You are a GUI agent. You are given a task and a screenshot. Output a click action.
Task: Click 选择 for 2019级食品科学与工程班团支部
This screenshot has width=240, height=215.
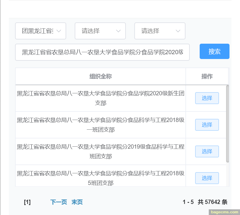[207, 151]
